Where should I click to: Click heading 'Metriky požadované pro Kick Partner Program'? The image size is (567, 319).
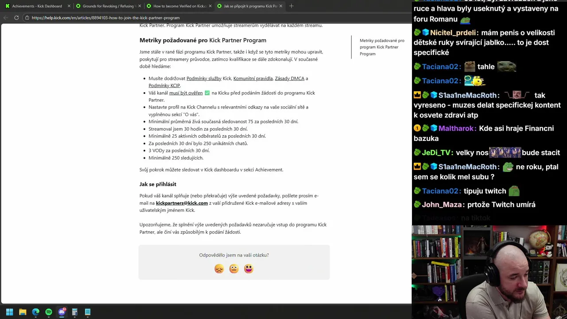click(203, 40)
